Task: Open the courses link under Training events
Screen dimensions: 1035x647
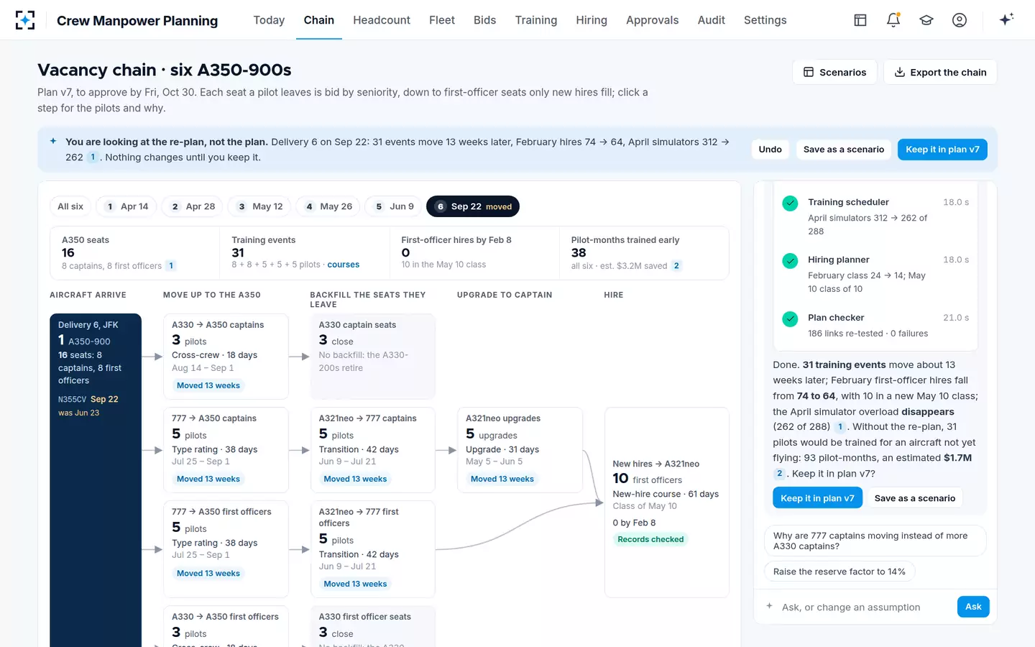Action: coord(344,265)
